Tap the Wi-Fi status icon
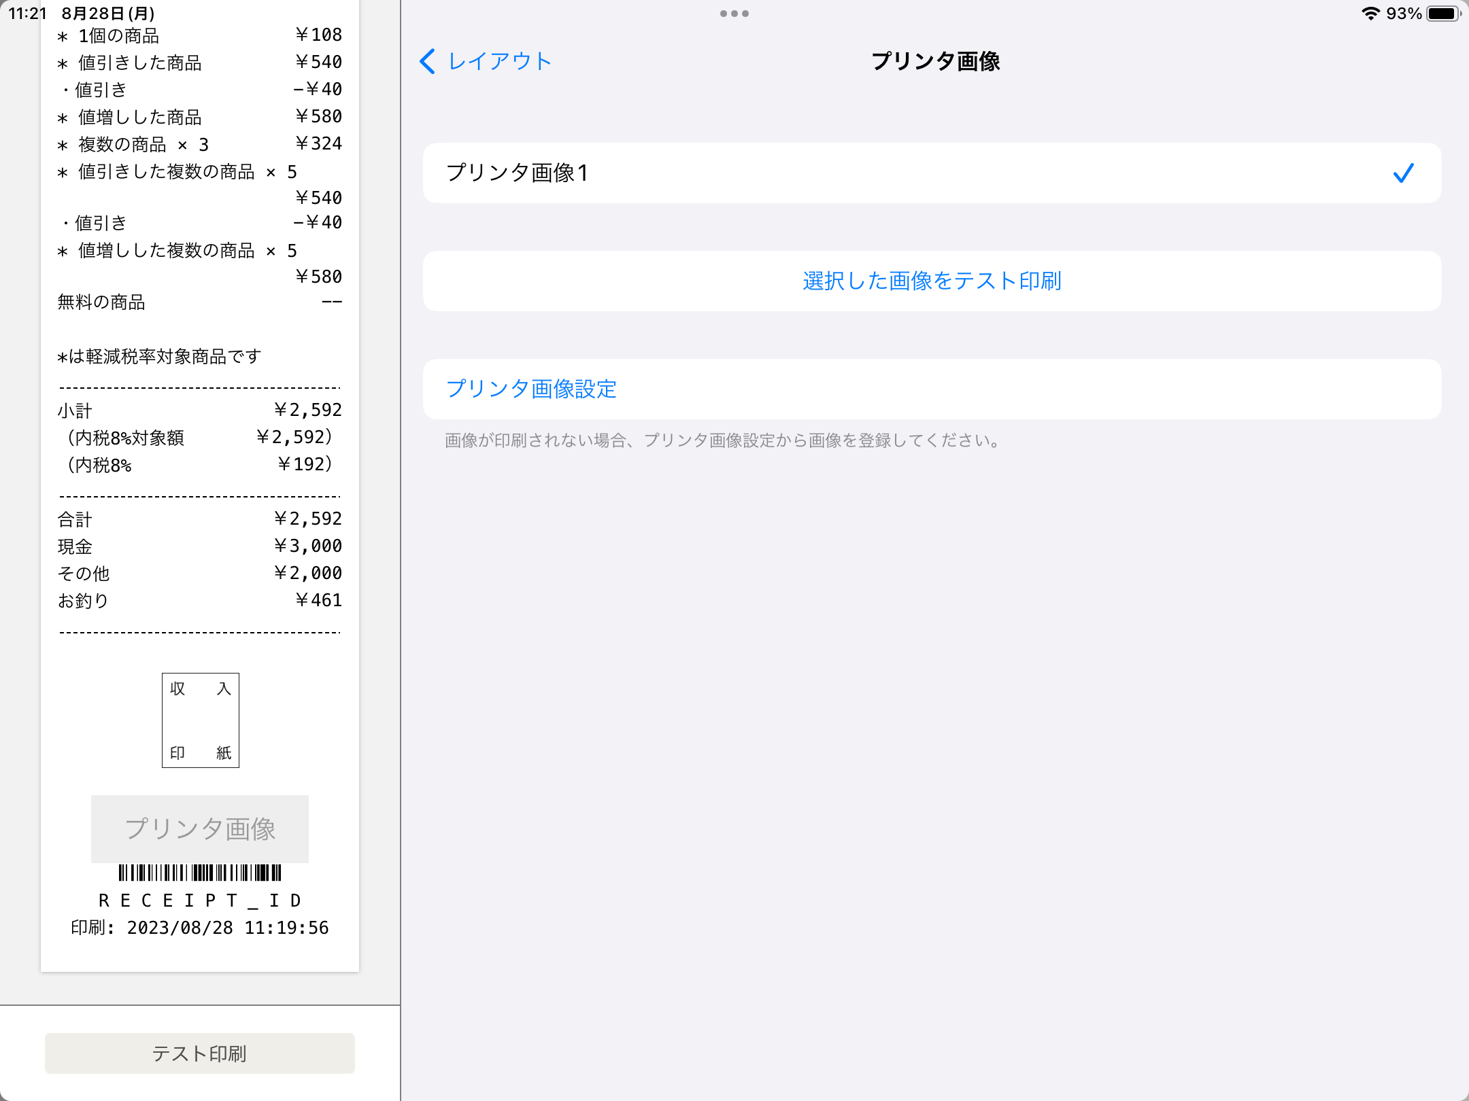 pyautogui.click(x=1370, y=14)
